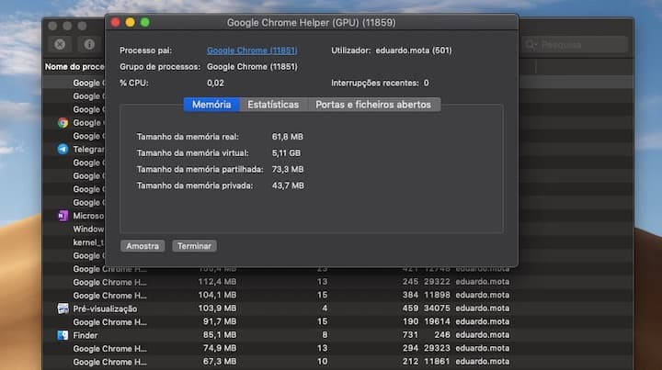Screen dimensions: 662x370
Task: Sort by the Nome do processo column header
Action: pos(75,67)
